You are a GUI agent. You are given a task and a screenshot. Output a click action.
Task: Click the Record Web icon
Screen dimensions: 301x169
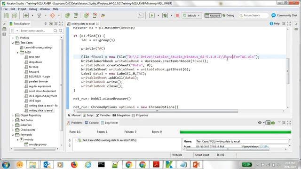pyautogui.click(x=87, y=15)
